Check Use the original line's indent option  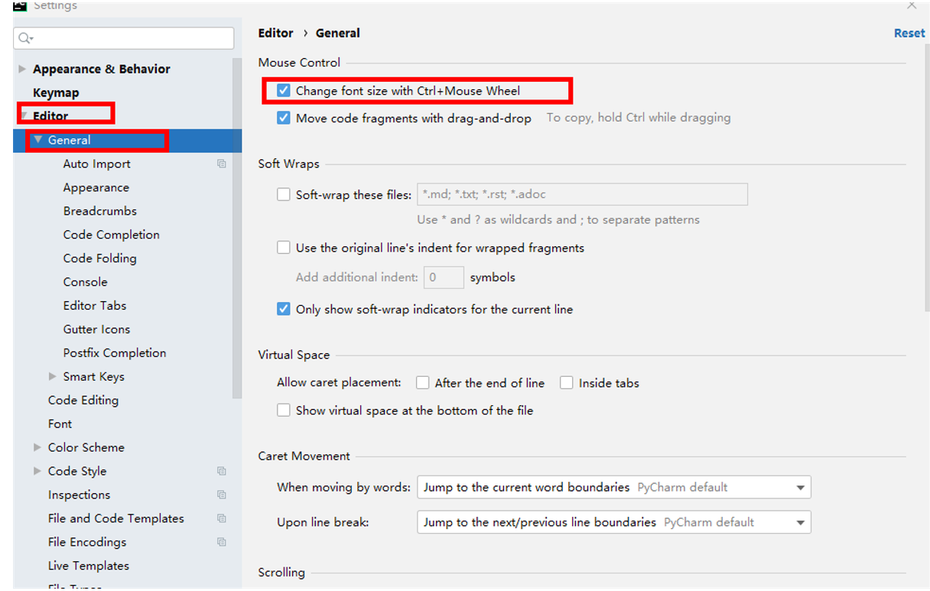point(284,248)
